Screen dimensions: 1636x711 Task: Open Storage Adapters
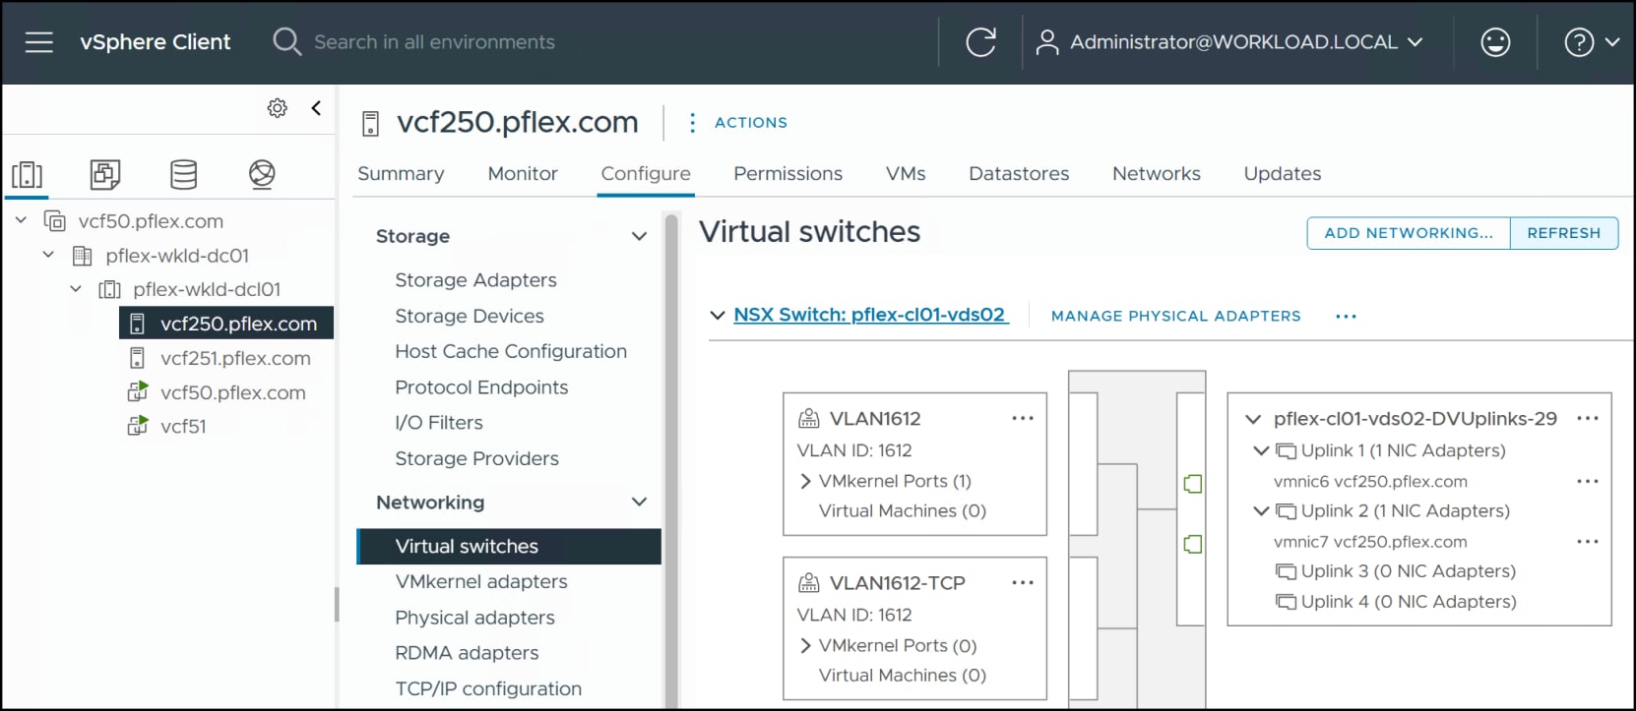(x=475, y=280)
